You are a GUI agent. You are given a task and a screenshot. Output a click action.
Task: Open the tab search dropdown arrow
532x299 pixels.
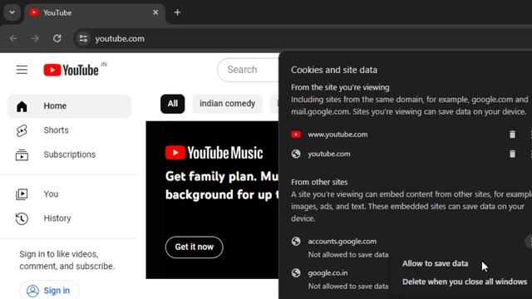point(12,12)
